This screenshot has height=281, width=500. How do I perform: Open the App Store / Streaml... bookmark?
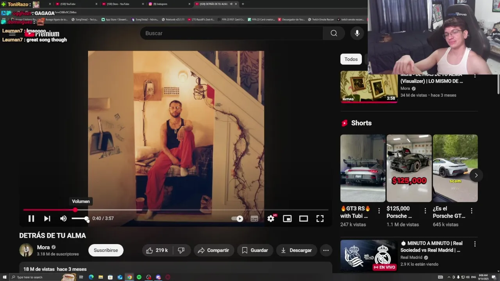point(114,20)
